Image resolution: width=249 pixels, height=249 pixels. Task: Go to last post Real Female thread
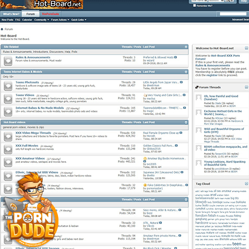click(x=181, y=133)
